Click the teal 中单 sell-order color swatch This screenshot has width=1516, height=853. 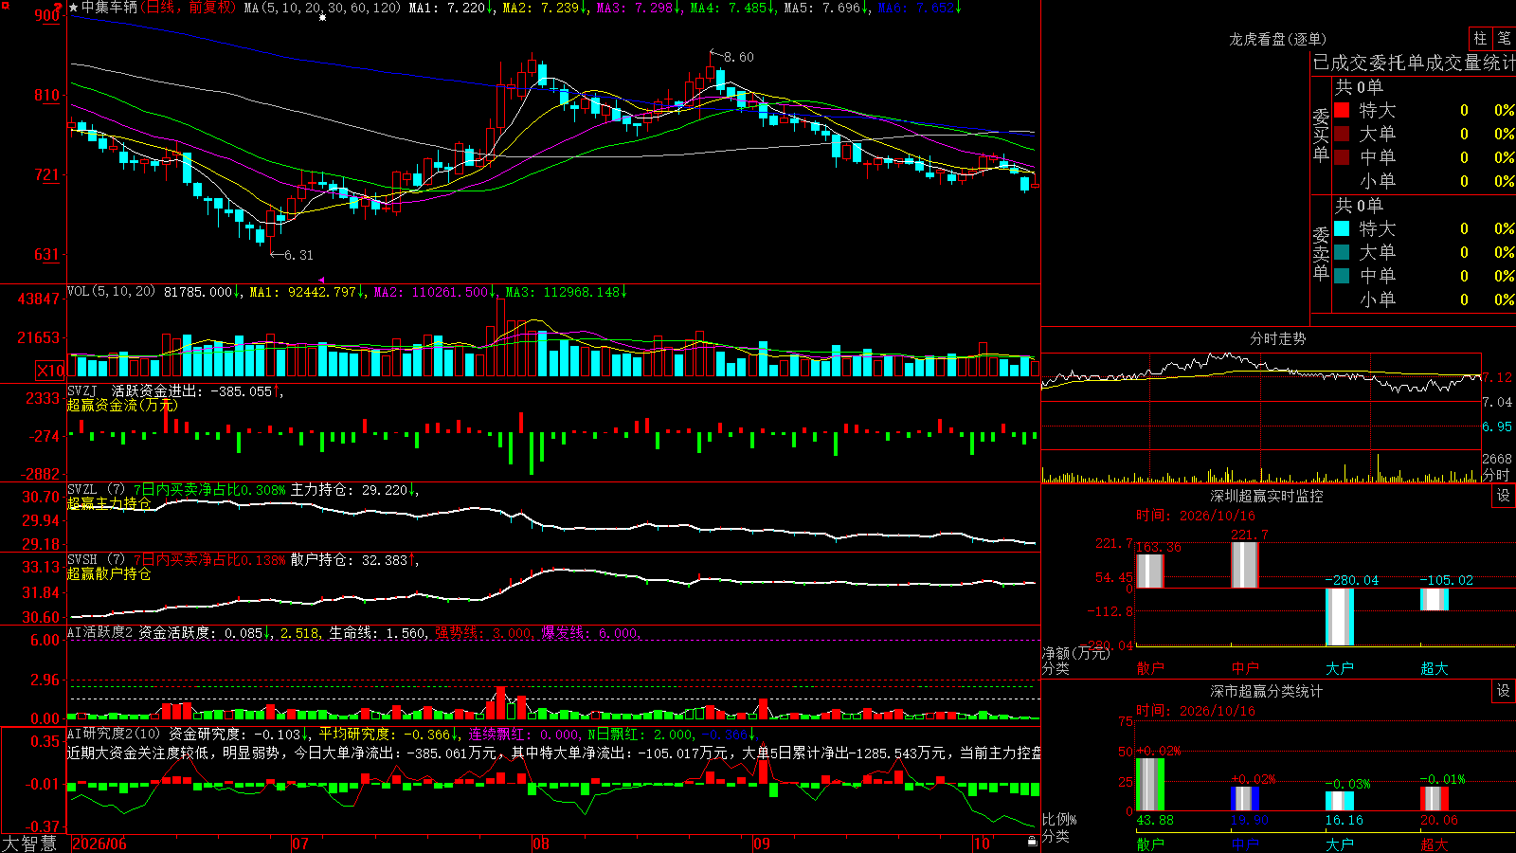(x=1342, y=276)
